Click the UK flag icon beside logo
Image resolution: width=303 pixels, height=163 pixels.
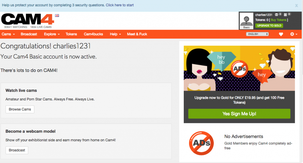(57, 15)
